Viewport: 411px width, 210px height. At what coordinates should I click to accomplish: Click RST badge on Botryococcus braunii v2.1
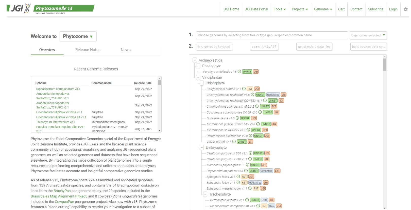point(250,89)
